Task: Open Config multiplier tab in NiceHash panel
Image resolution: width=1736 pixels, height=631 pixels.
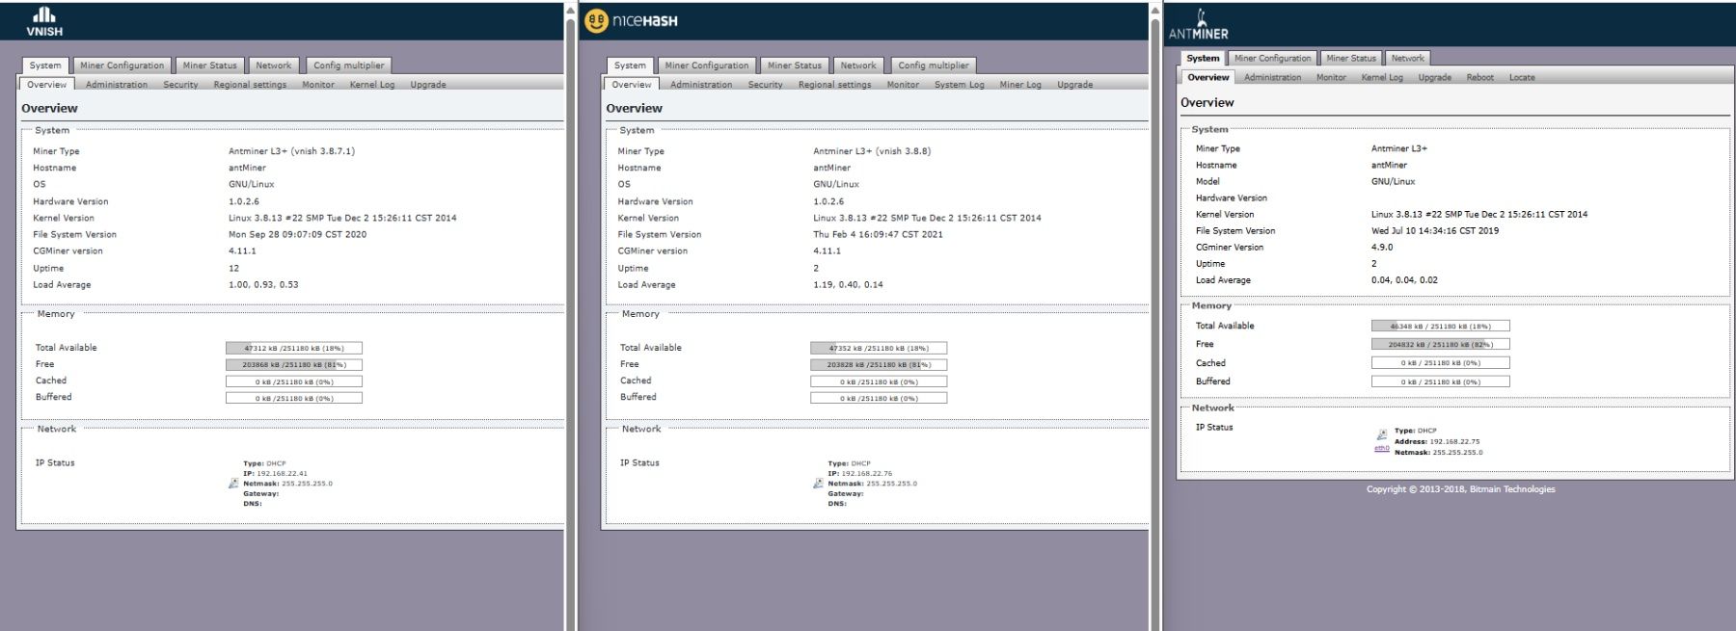Action: [x=934, y=66]
